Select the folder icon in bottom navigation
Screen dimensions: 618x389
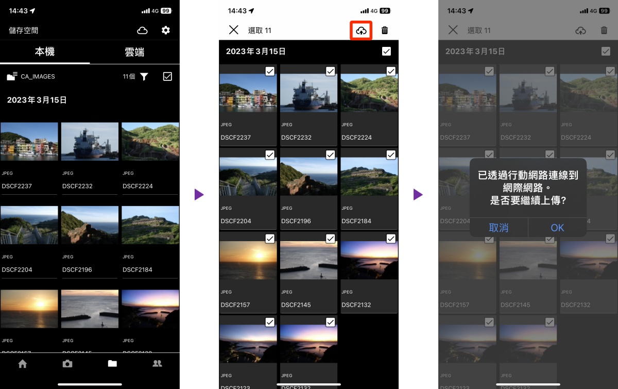click(x=112, y=363)
